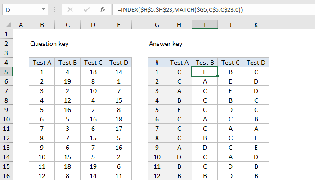Open the Insert Function fx dialog
Image resolution: width=315 pixels, height=180 pixels.
pyautogui.click(x=103, y=9)
